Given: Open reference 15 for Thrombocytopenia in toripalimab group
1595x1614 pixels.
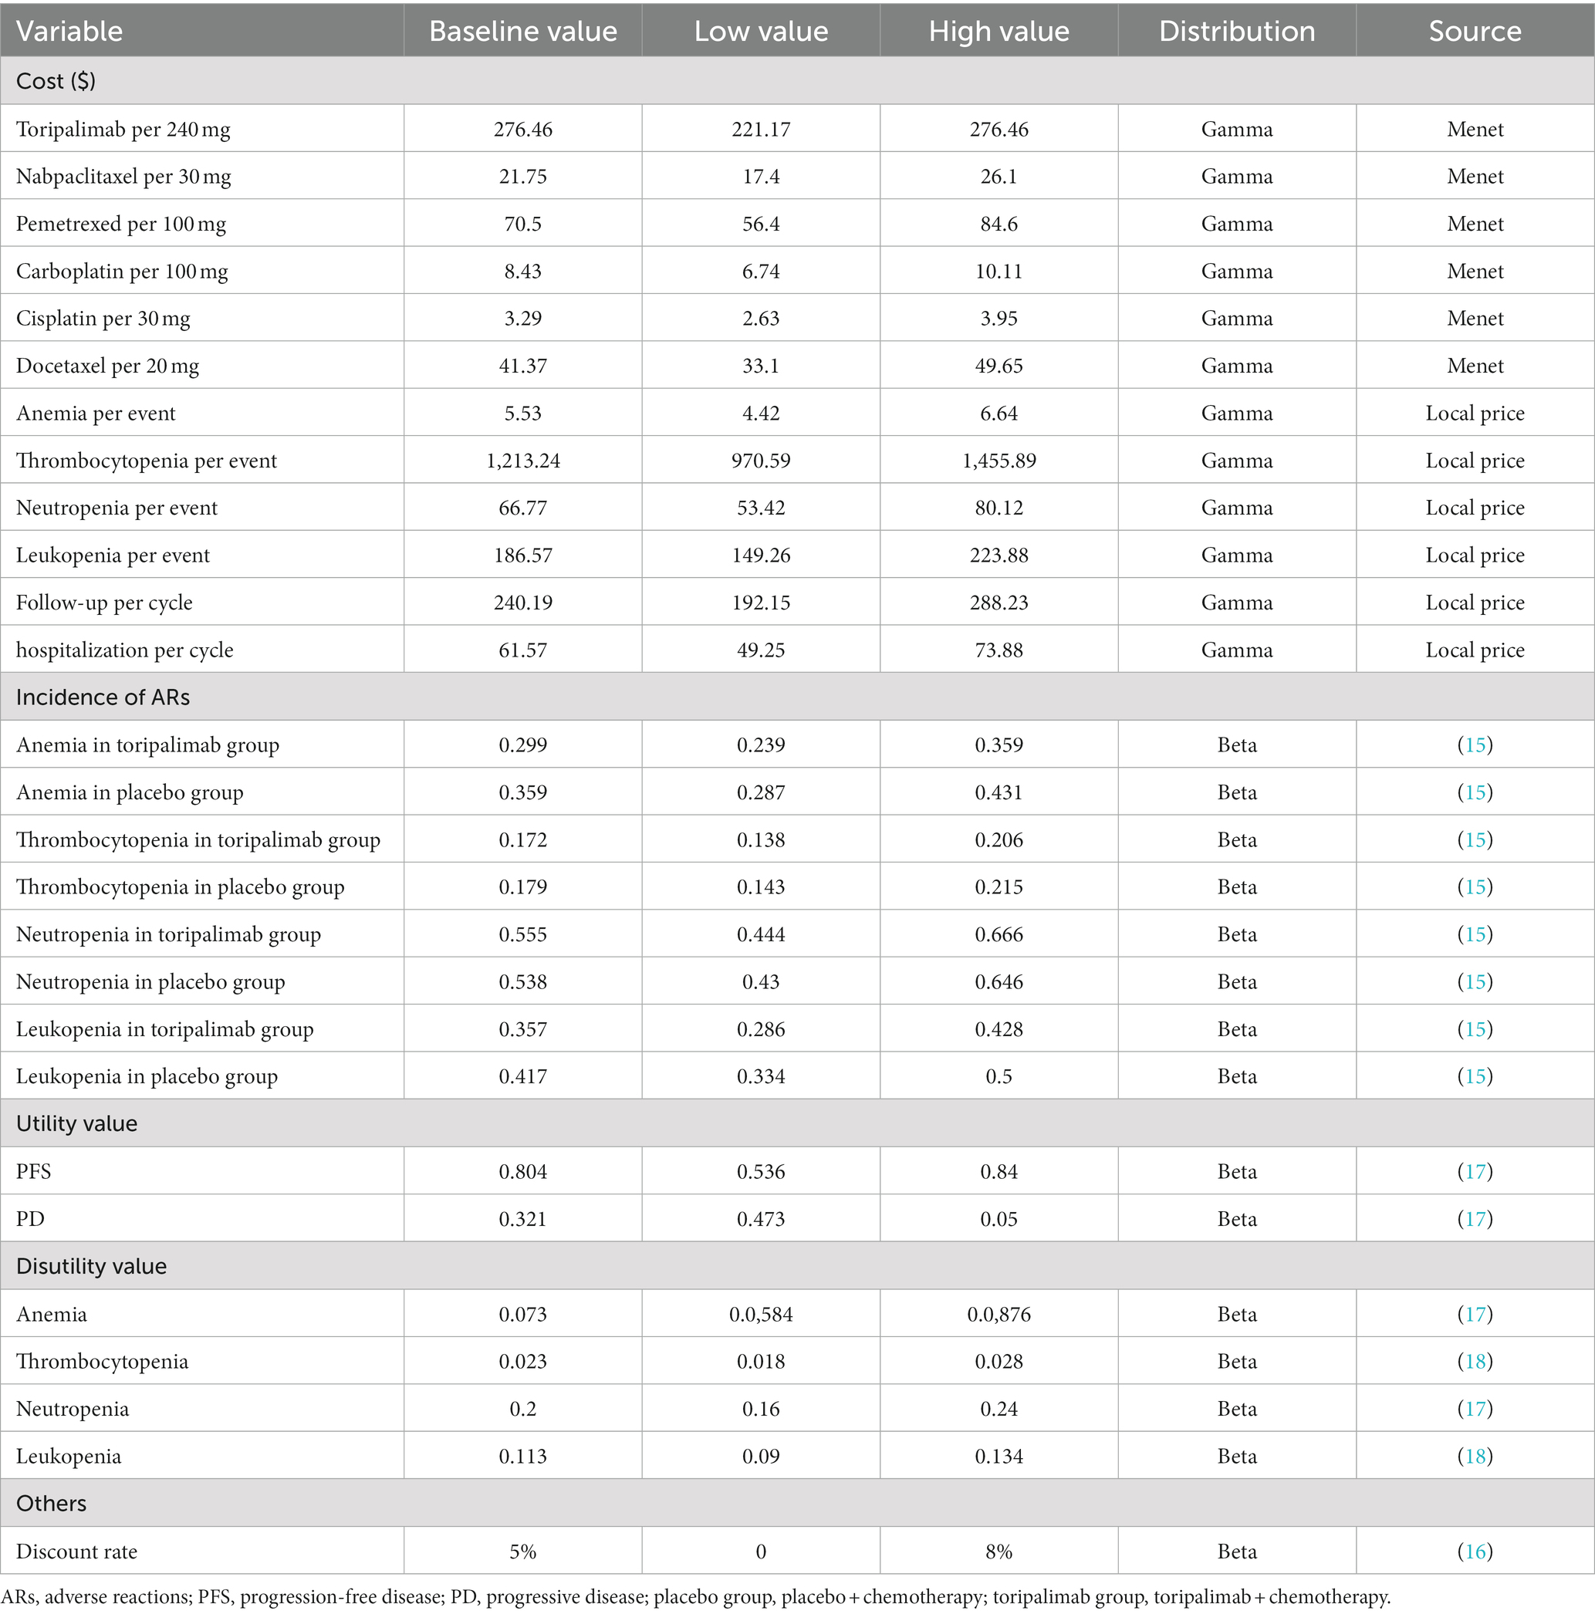Looking at the screenshot, I should pyautogui.click(x=1475, y=839).
